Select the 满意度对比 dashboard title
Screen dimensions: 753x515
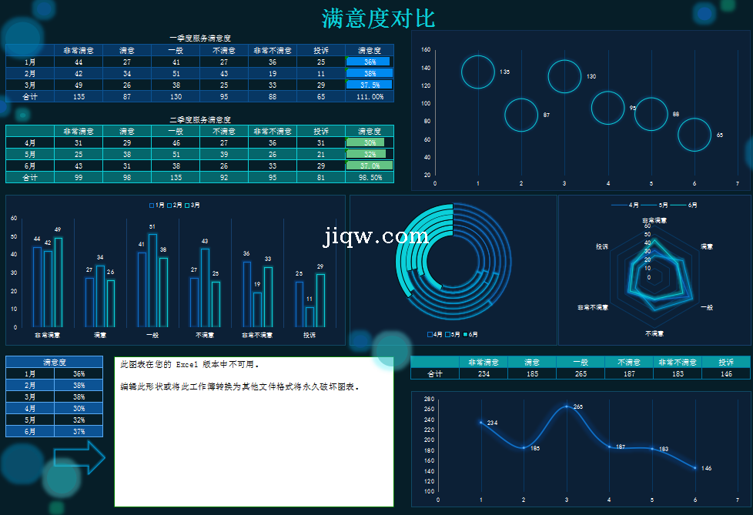(378, 18)
